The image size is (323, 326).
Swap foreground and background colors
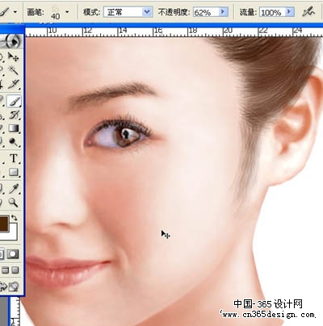[15, 218]
